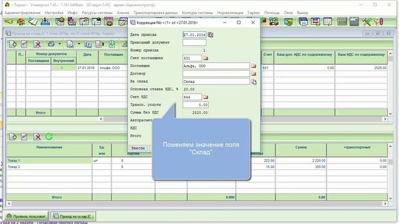Viewport: 399px width, 224px height.
Task: Click the window with blue-red arrows icon
Action: (x=315, y=22)
